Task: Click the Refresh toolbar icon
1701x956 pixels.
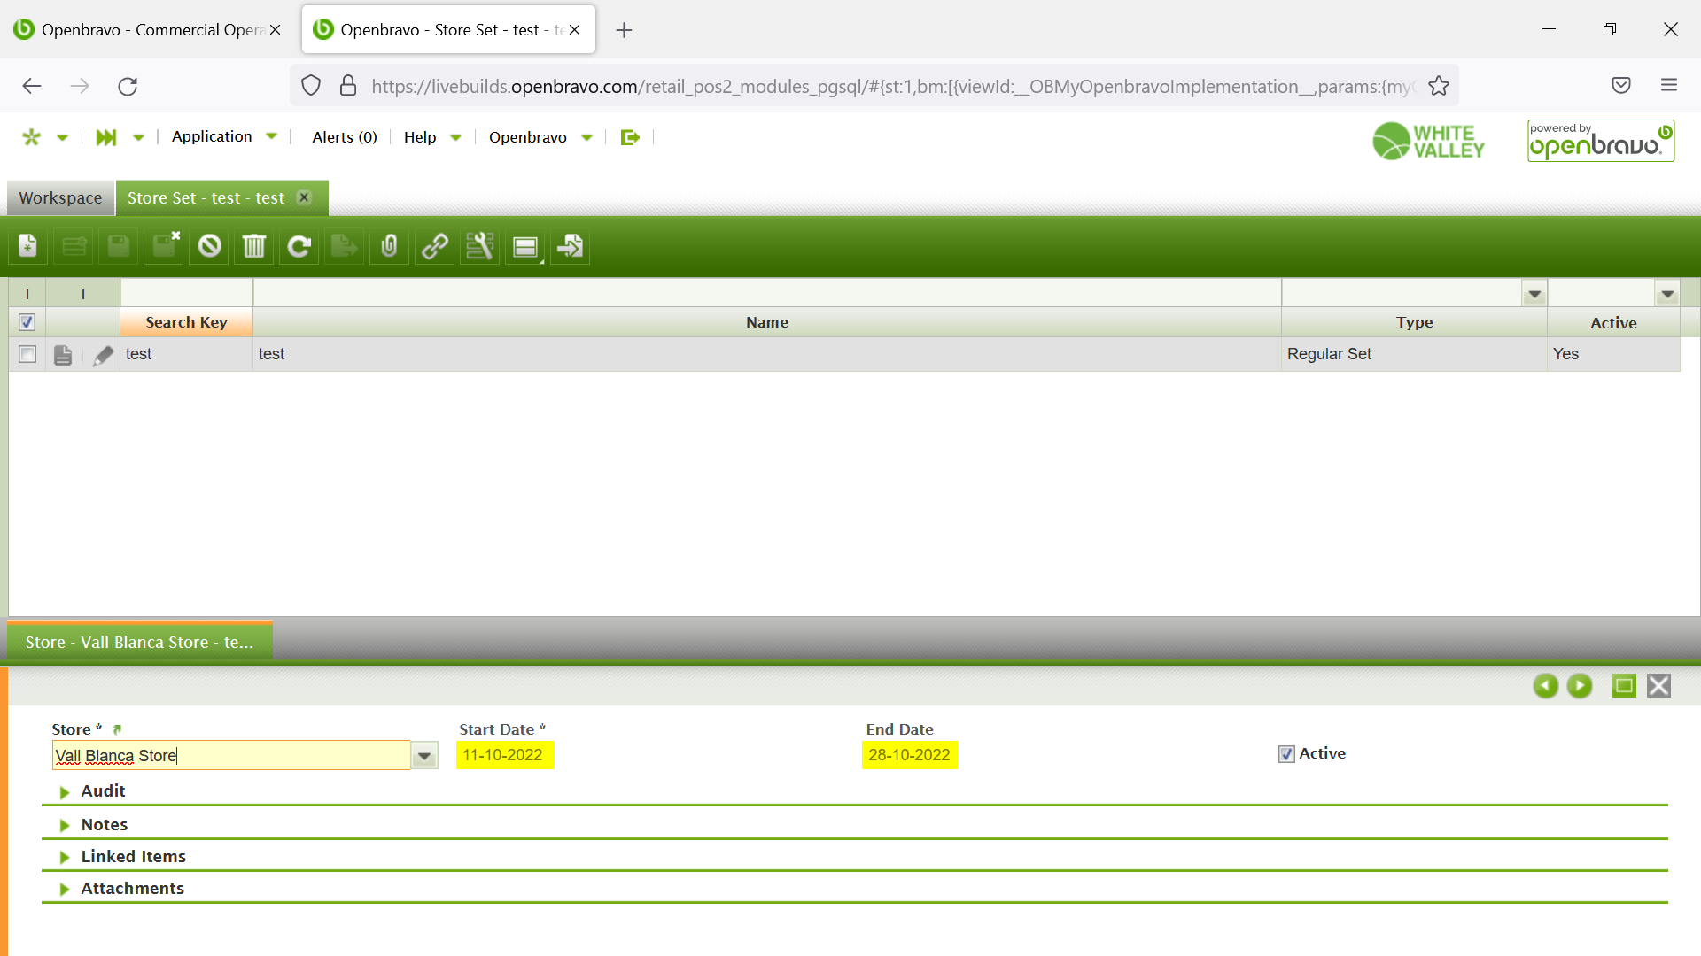Action: (299, 246)
